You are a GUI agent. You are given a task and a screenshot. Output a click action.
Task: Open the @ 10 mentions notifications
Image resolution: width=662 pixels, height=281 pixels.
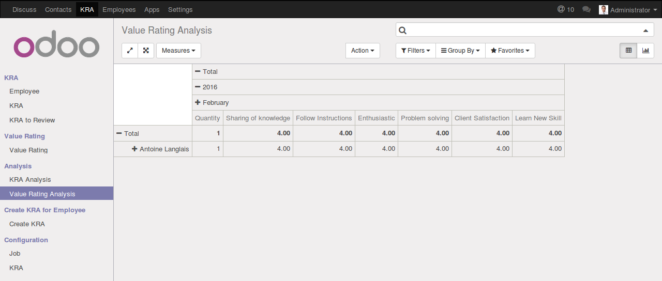pyautogui.click(x=566, y=10)
